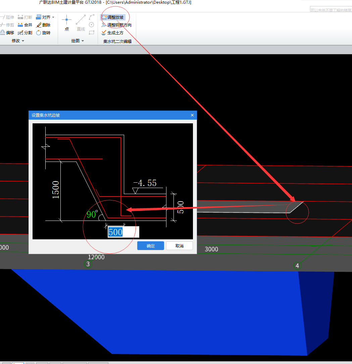Click the 修剪 (trim) tool
This screenshot has width=352, height=364.
click(7, 25)
